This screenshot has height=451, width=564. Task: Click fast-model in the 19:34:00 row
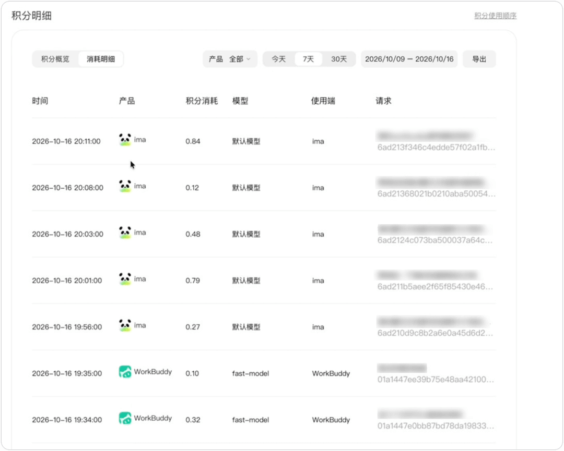250,420
